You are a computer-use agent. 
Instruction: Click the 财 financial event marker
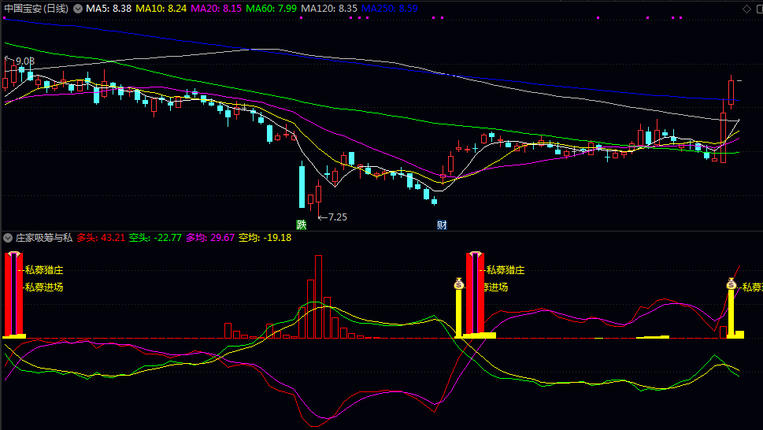(x=442, y=224)
